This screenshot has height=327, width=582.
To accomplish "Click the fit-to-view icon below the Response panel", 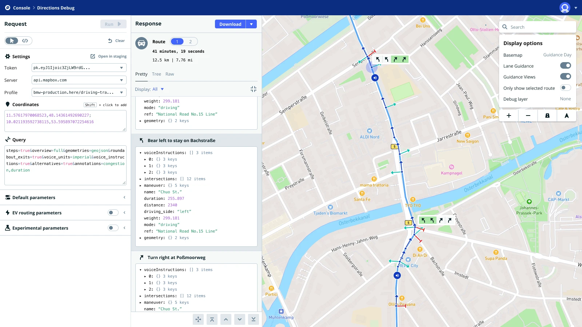I will pyautogui.click(x=198, y=319).
